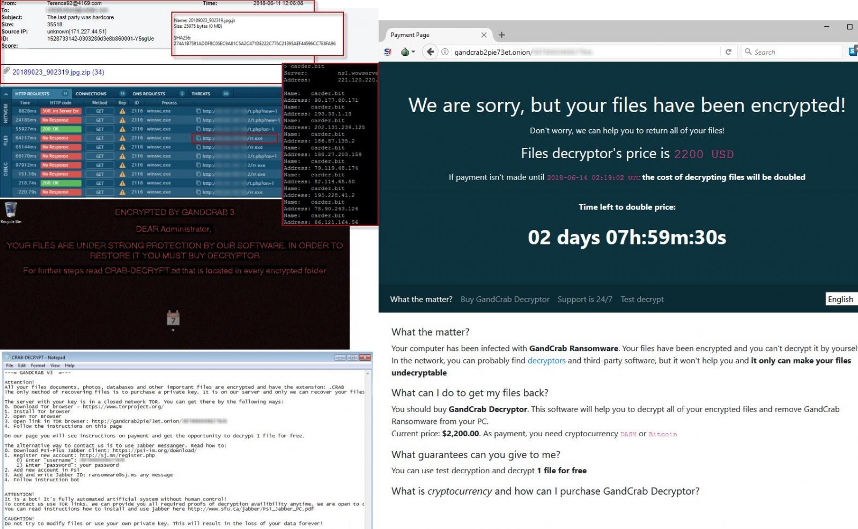This screenshot has height=529, width=858.
Task: Collapse the network panel with chevron
Action: pos(6,94)
